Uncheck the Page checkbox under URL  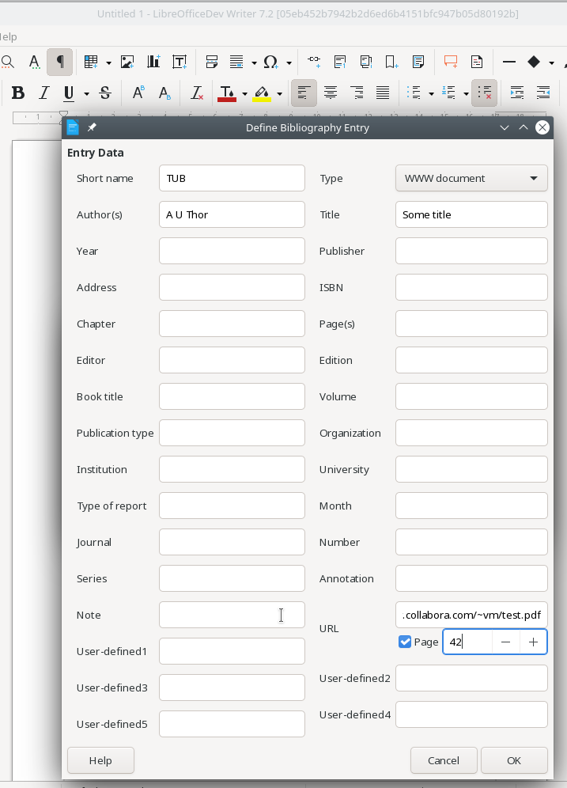tap(405, 642)
